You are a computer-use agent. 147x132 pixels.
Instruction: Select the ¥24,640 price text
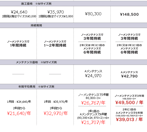pos(19,12)
